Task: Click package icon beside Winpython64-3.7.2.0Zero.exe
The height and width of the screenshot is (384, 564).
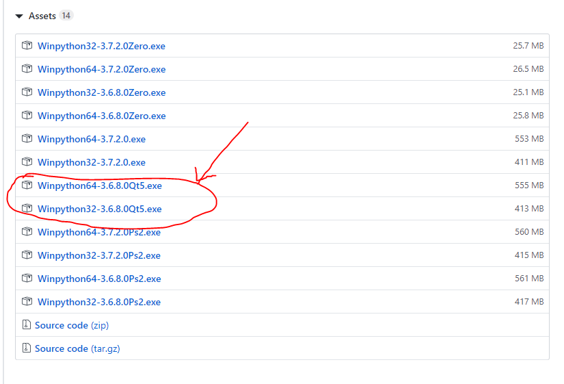Action: 27,68
